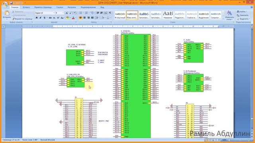Switch to the Рассылки tab

(x=72, y=7)
